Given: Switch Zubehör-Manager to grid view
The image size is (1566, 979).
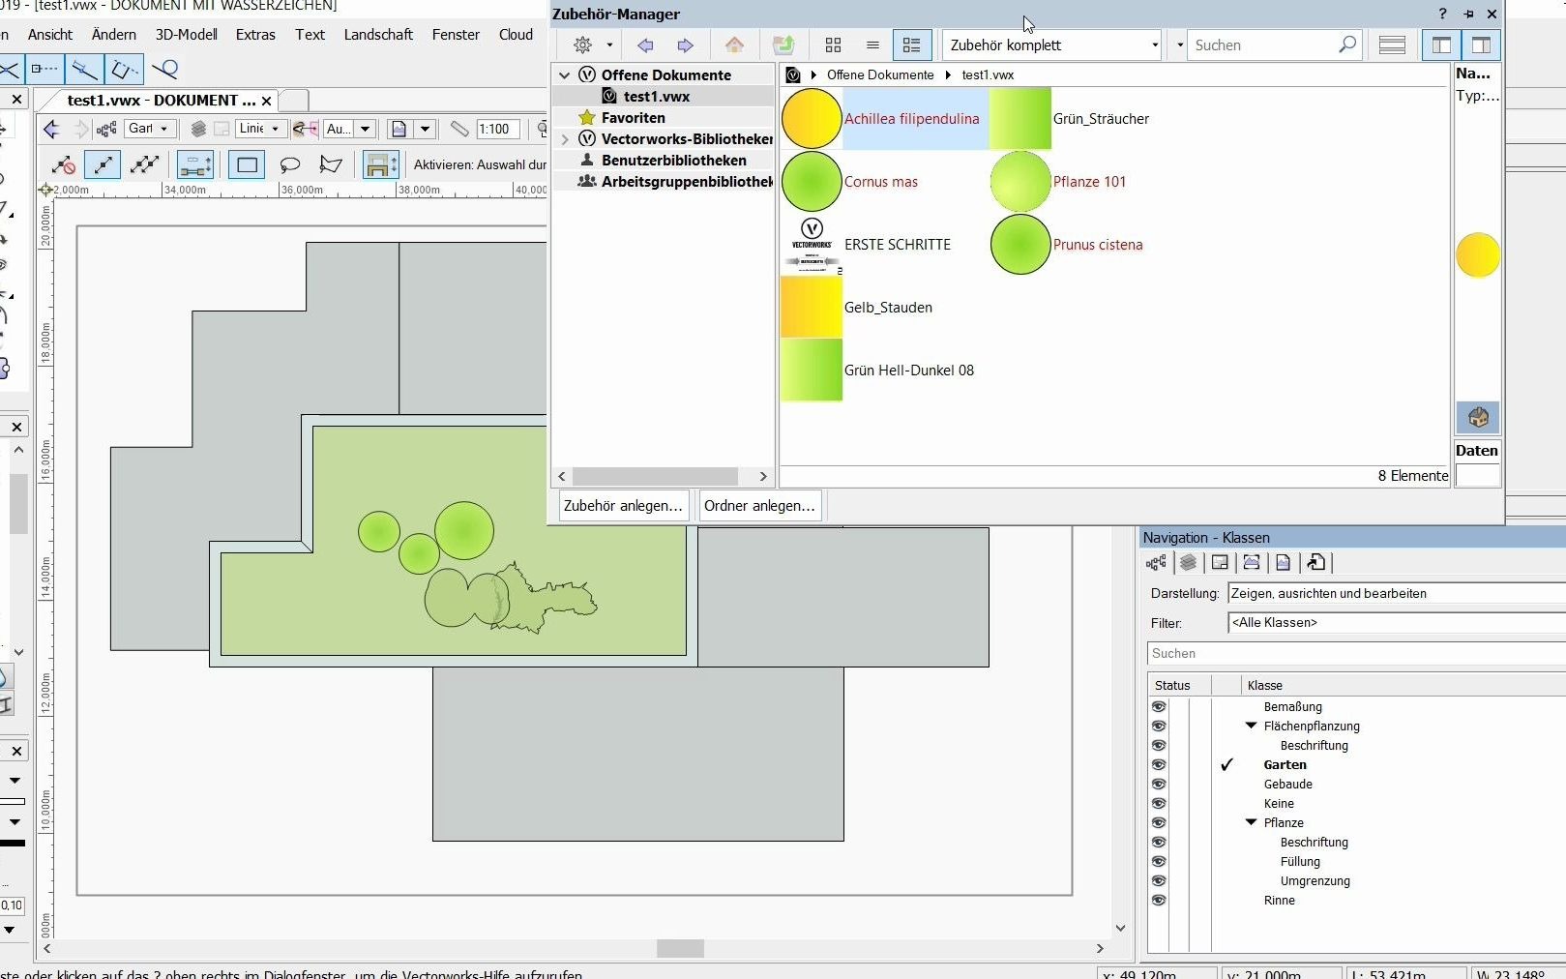Looking at the screenshot, I should [833, 44].
